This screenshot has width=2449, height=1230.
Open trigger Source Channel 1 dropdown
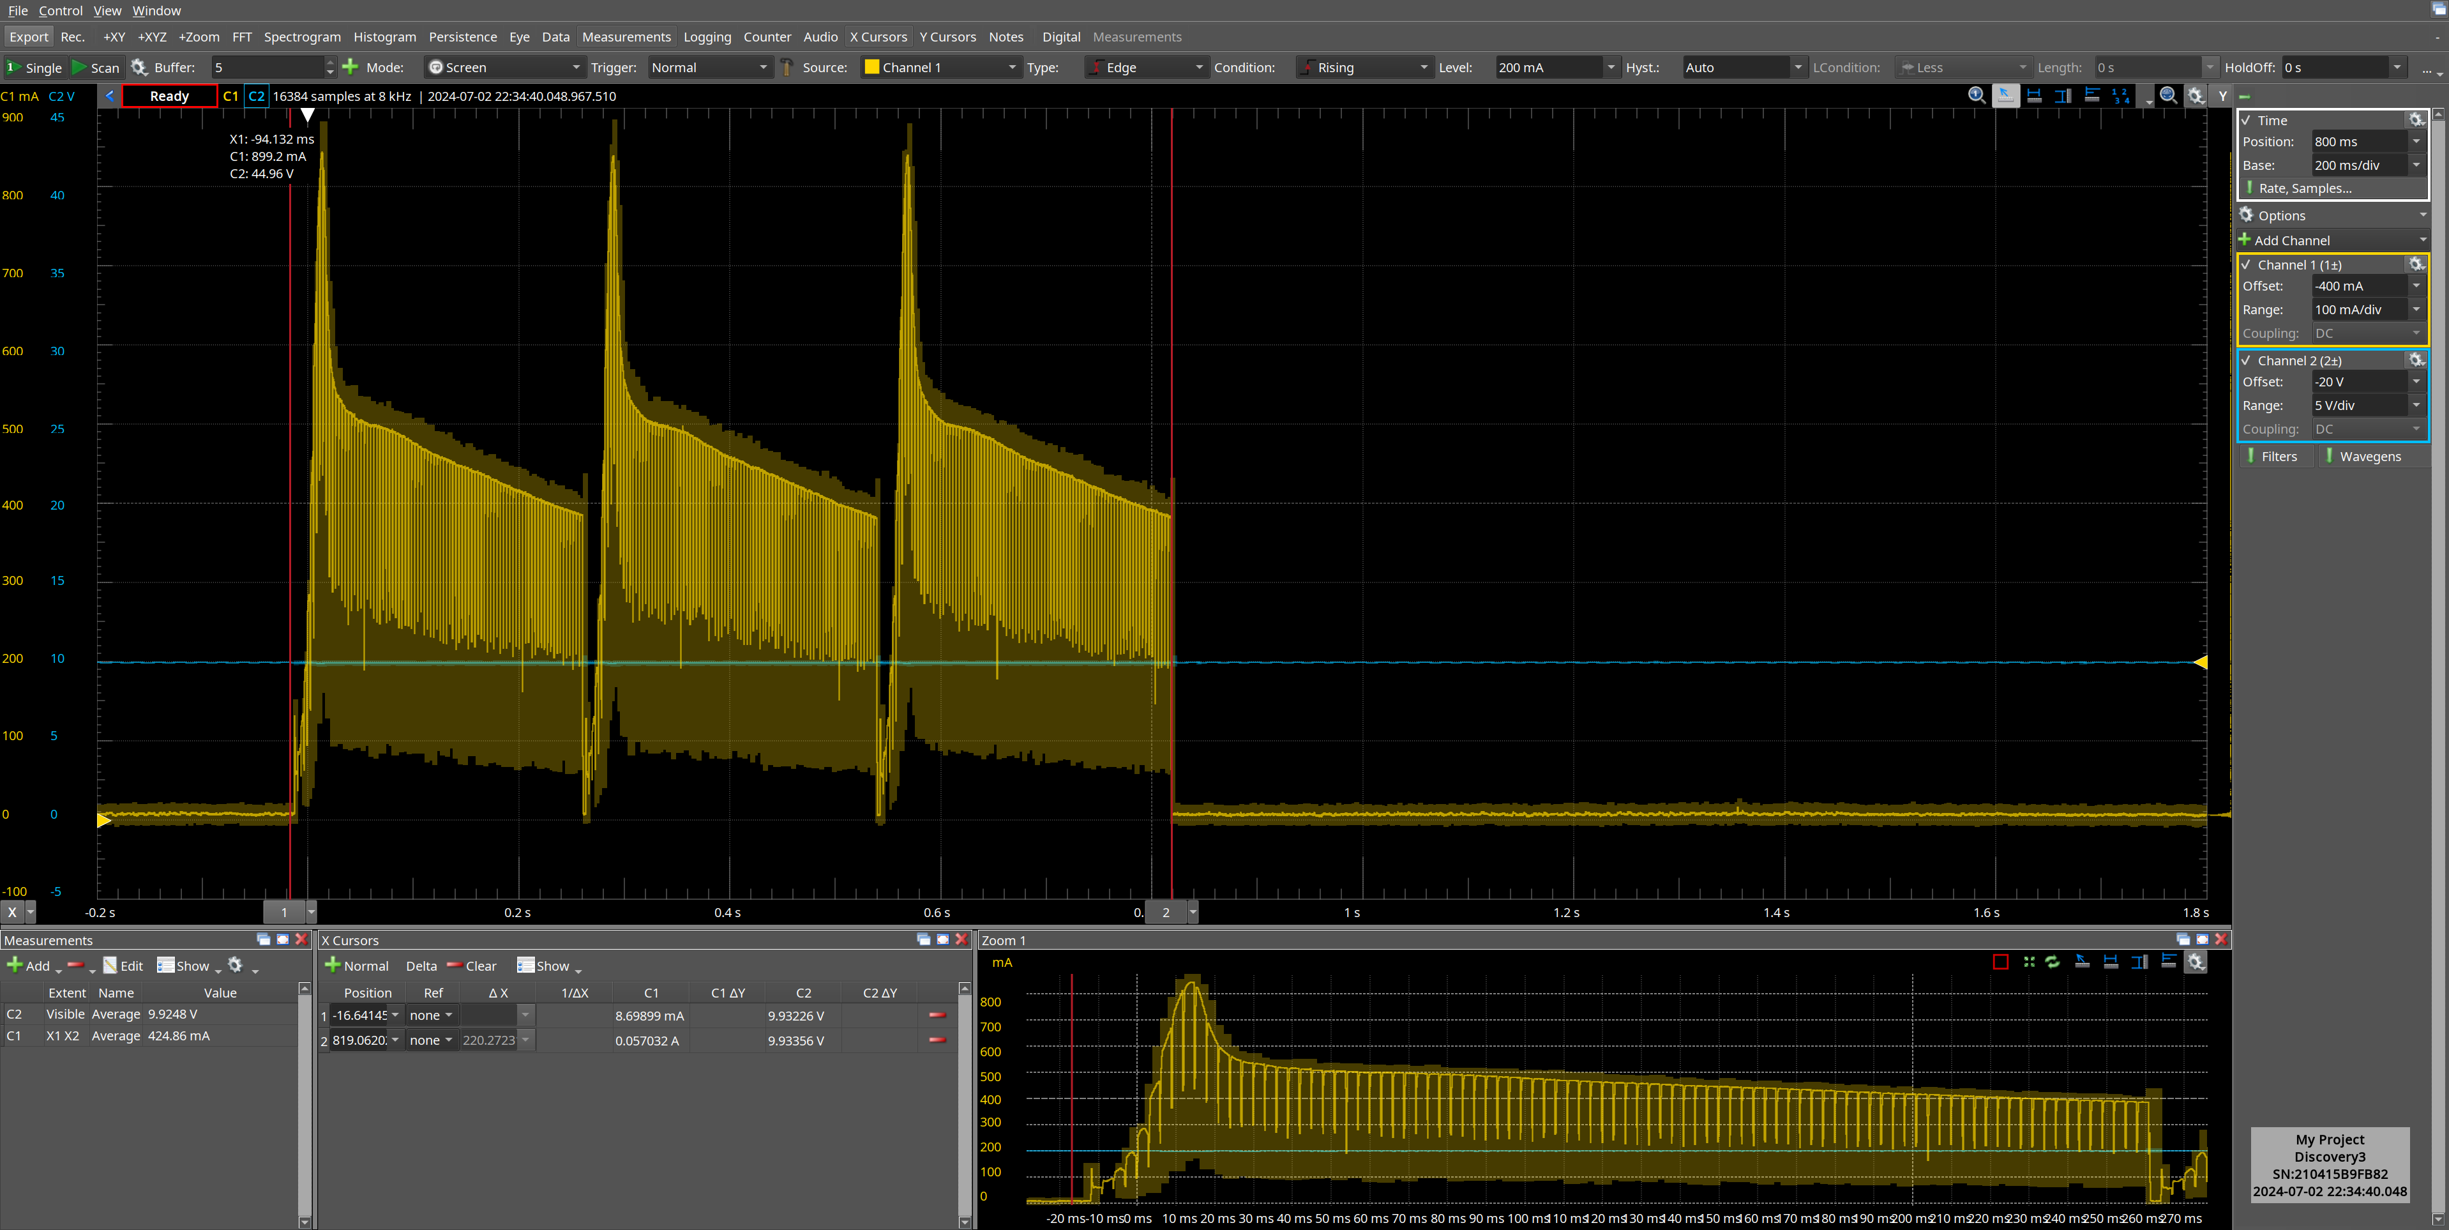(1011, 68)
